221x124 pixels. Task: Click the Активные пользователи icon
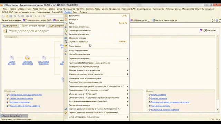(x=66, y=34)
